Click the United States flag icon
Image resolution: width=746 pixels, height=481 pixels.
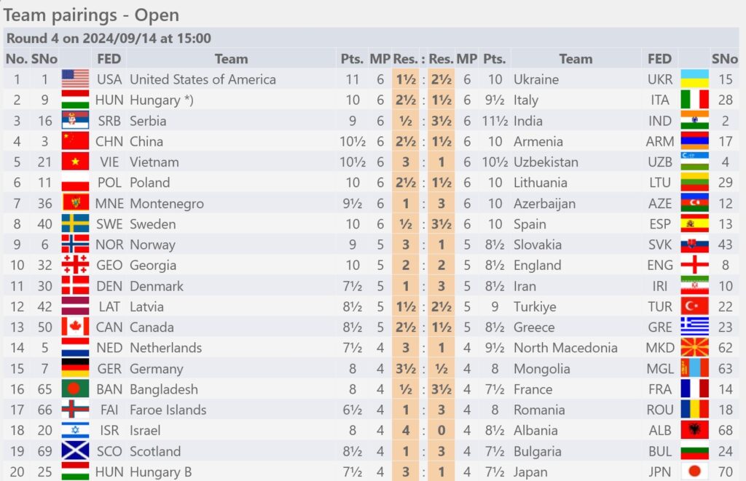pos(75,79)
